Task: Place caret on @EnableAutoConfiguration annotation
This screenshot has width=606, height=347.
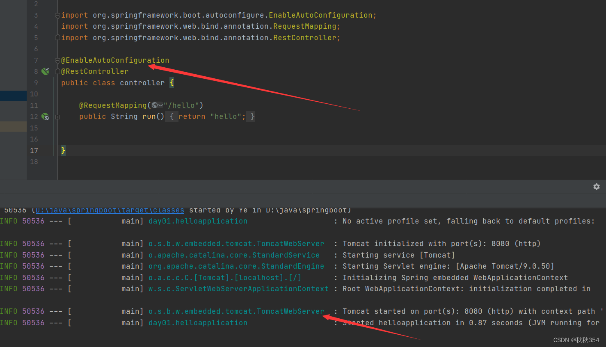Action: [x=115, y=60]
